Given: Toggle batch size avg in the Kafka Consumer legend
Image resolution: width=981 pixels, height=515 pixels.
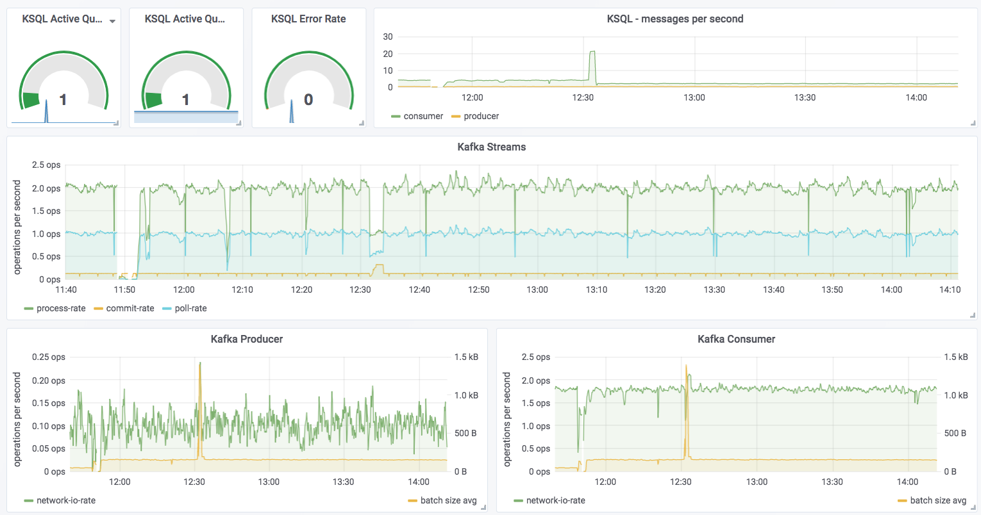Looking at the screenshot, I should tap(938, 501).
